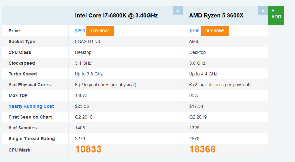The height and width of the screenshot is (162, 295).
Task: Click the Max TDP row label
Action: 19,95
